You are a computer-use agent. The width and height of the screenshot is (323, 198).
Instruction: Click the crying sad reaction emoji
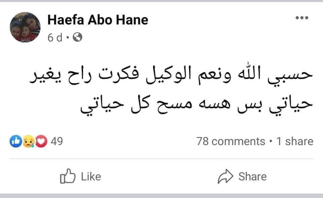pos(28,142)
